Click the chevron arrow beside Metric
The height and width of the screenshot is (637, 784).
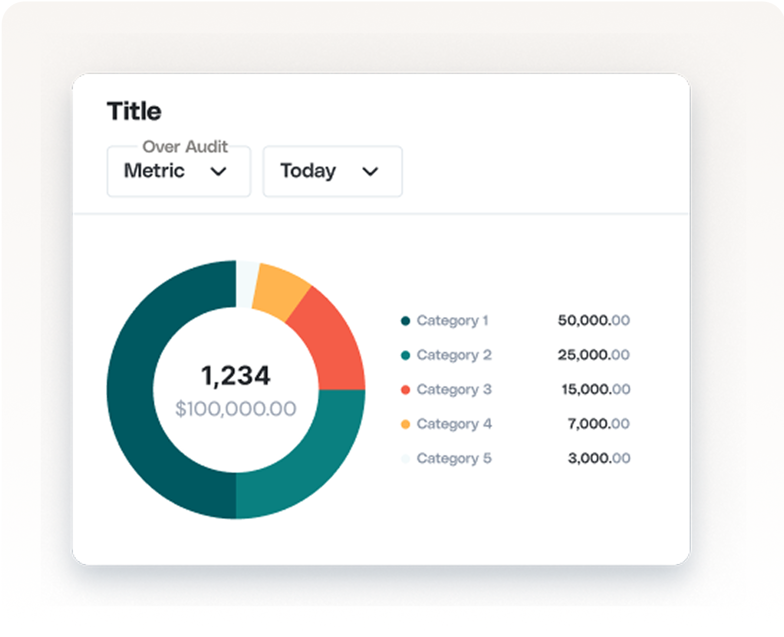coord(218,171)
